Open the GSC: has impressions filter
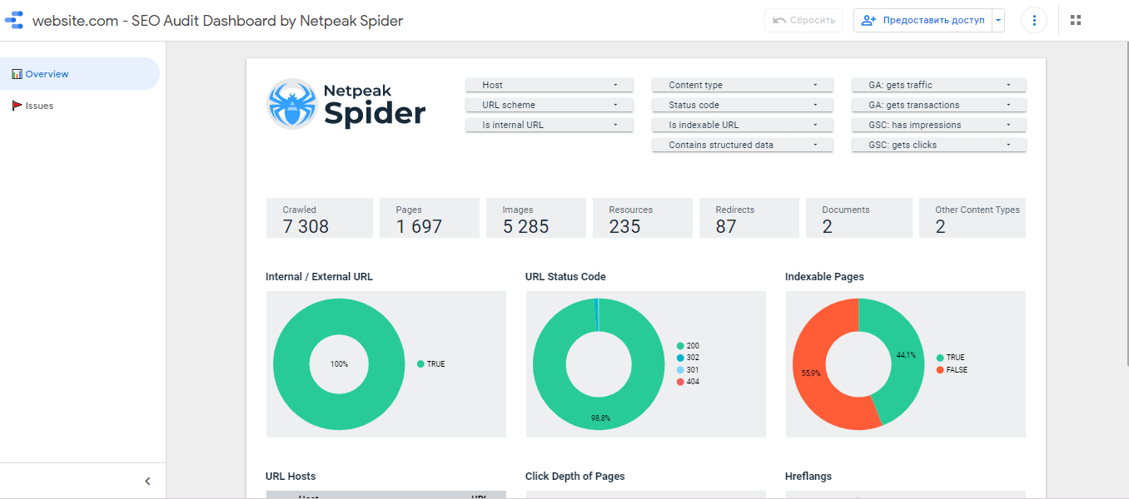The image size is (1129, 499). pyautogui.click(x=939, y=125)
